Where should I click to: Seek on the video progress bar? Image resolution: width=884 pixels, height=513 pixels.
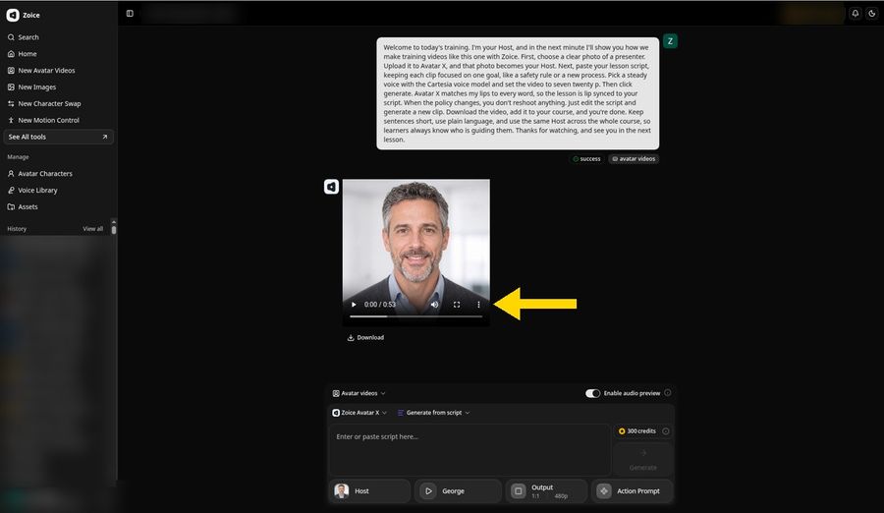pyautogui.click(x=416, y=316)
